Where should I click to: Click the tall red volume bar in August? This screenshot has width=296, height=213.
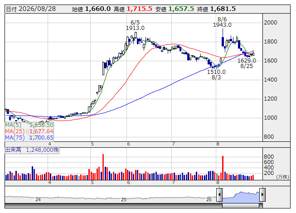tap(223, 168)
